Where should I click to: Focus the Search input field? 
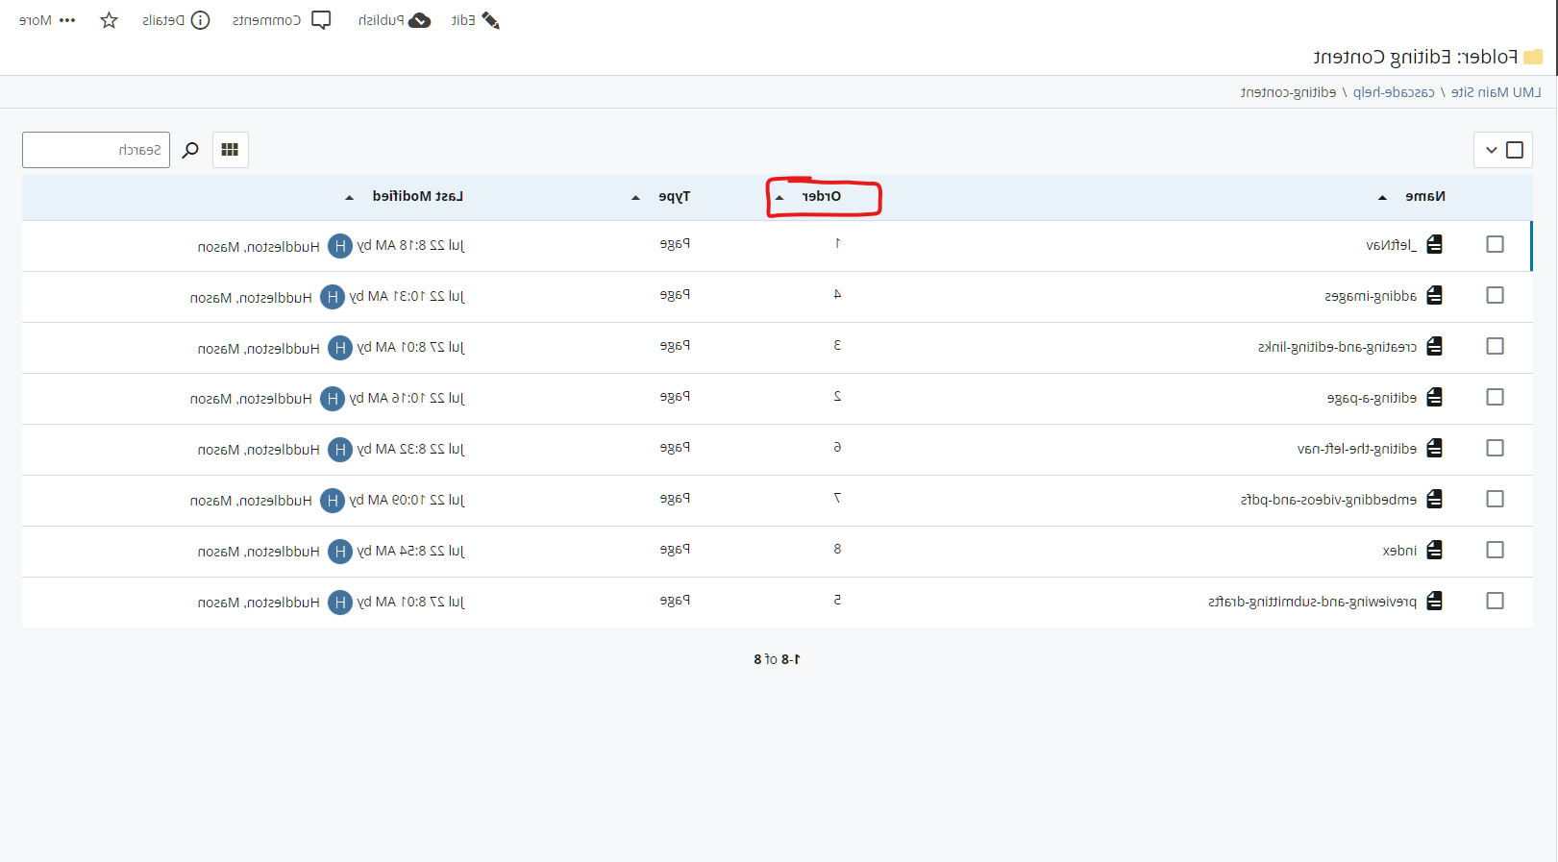point(96,150)
